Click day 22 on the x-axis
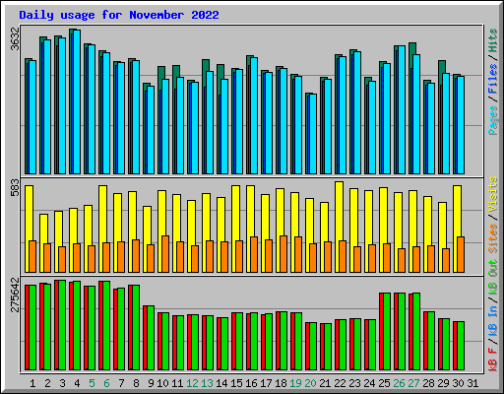Screen dimensions: 504x394 (341, 383)
